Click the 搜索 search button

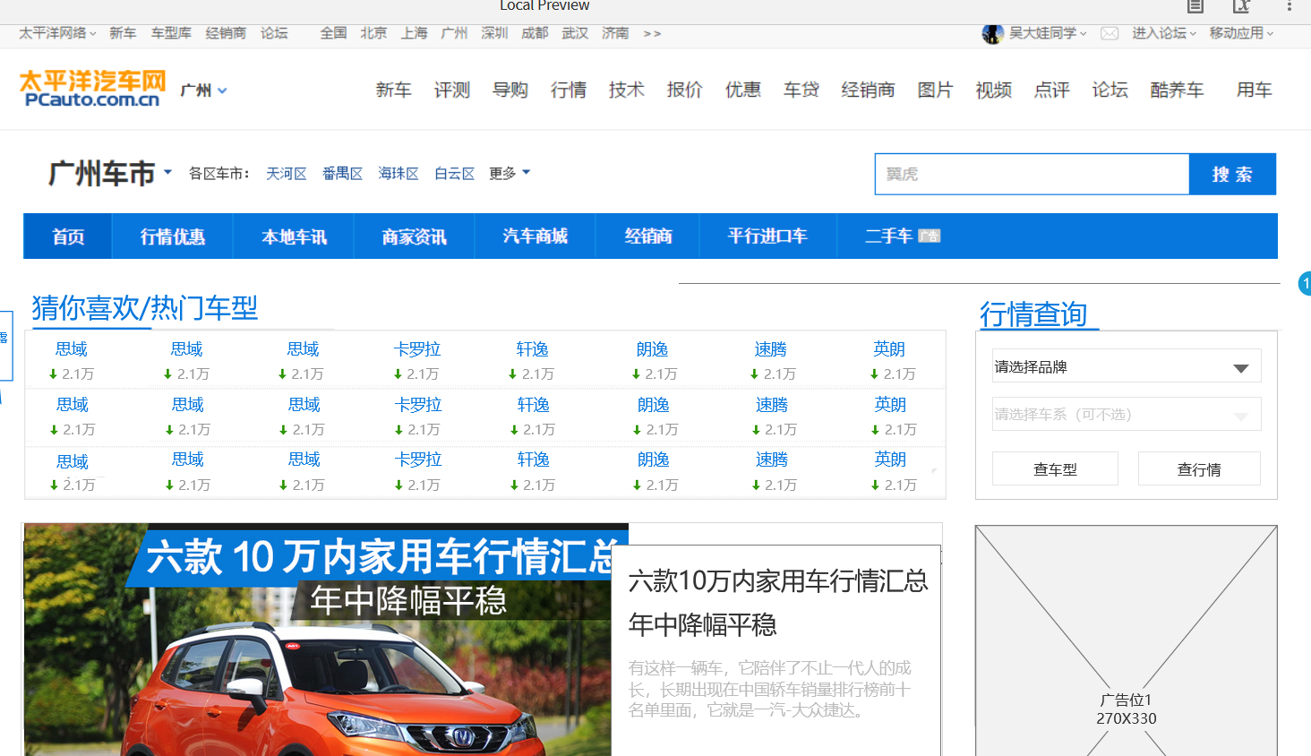coord(1232,174)
